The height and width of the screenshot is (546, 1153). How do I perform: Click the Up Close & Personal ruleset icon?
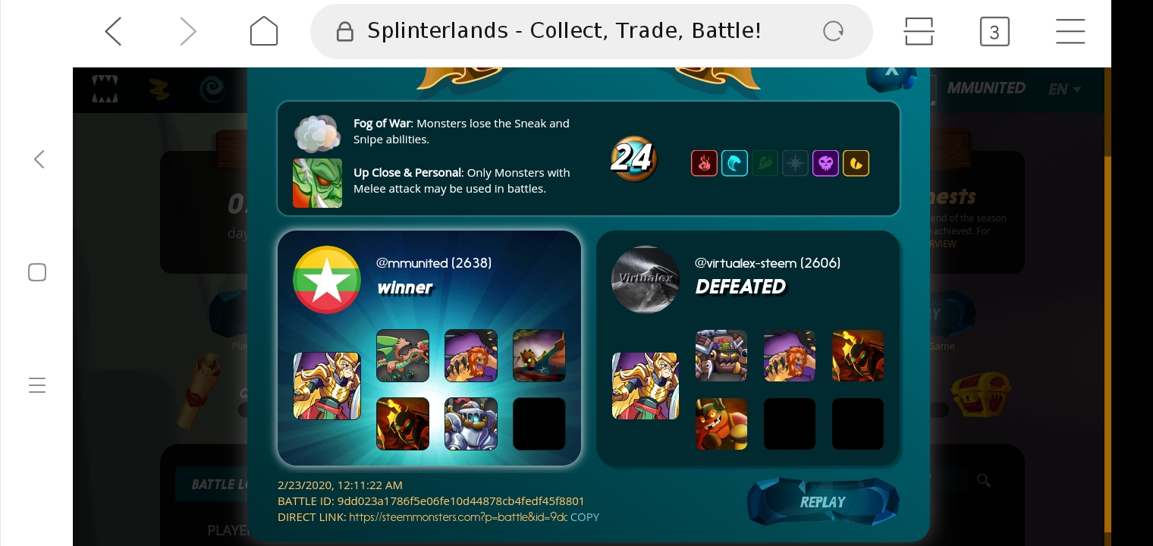tap(317, 183)
